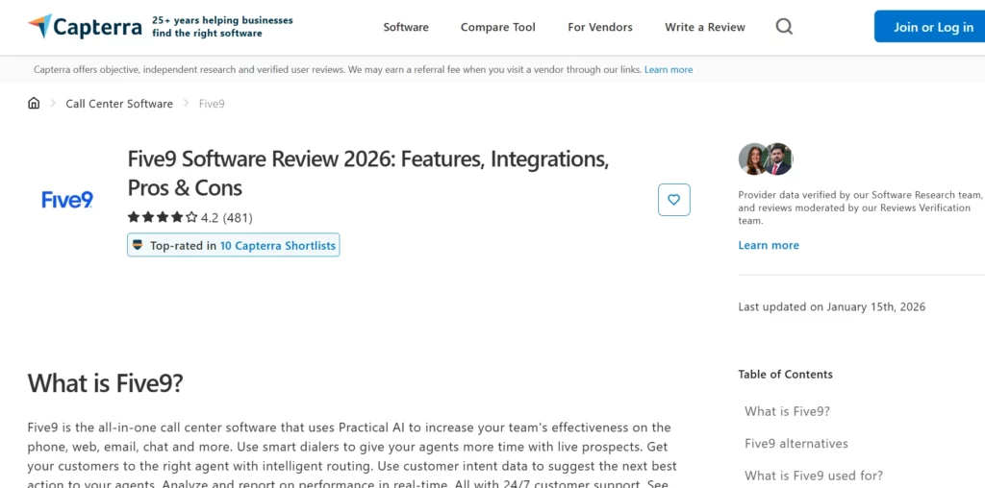This screenshot has width=985, height=488.
Task: Select Write a Review in header
Action: 705,27
